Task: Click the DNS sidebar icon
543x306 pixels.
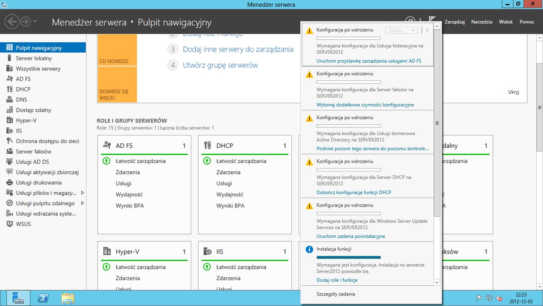Action: 9,99
